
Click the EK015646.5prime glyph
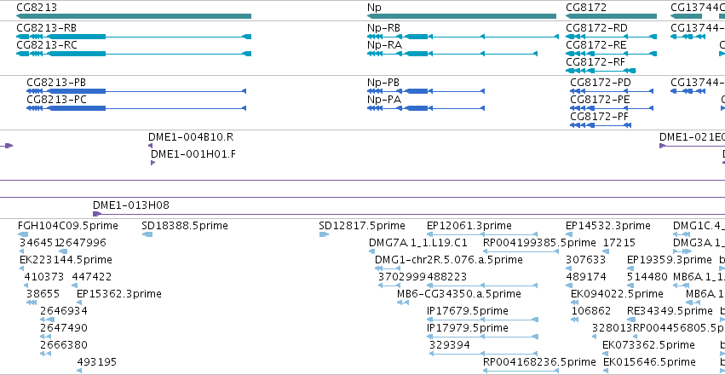click(606, 371)
